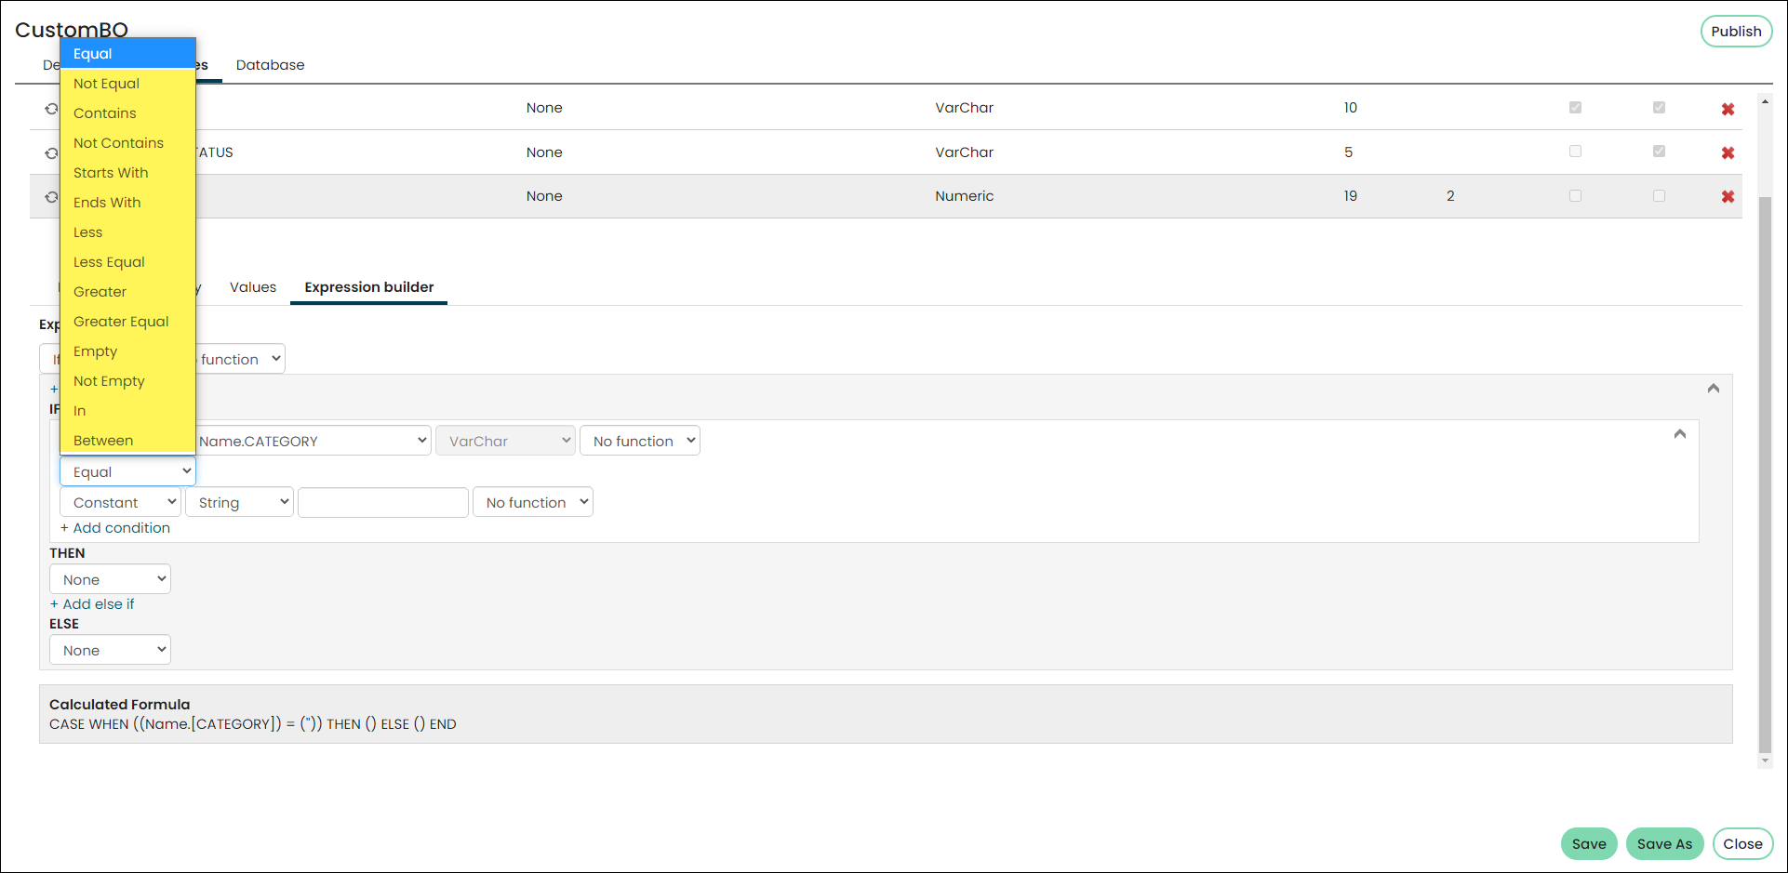Toggle first checkbox in VarChar 10 row
The image size is (1788, 873).
coord(1575,108)
